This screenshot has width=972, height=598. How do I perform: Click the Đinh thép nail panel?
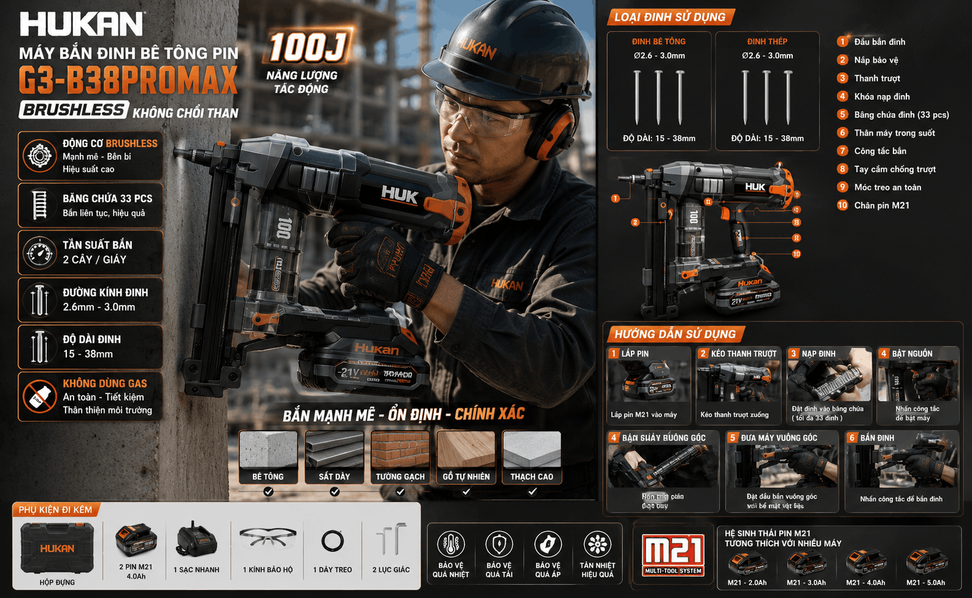767,91
